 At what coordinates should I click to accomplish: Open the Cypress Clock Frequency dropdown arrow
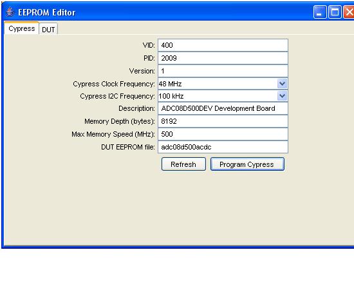282,84
